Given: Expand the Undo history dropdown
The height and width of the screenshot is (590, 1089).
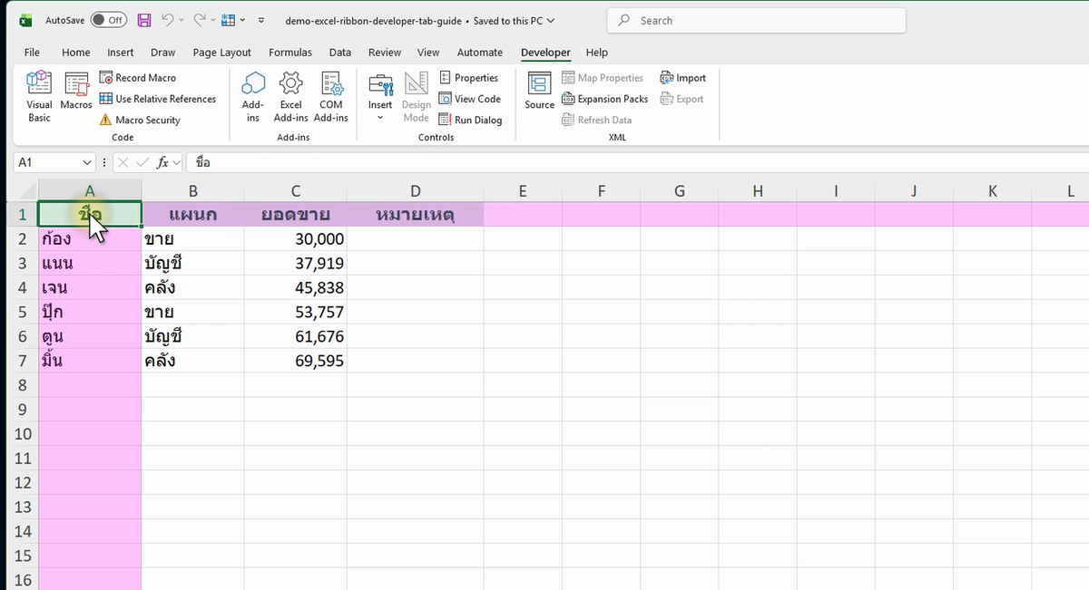Looking at the screenshot, I should pos(181,20).
